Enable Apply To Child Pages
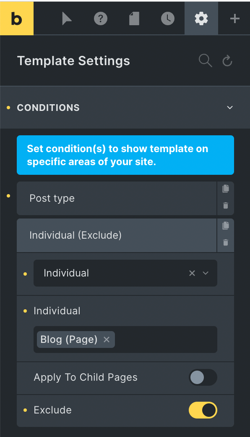 click(x=203, y=377)
